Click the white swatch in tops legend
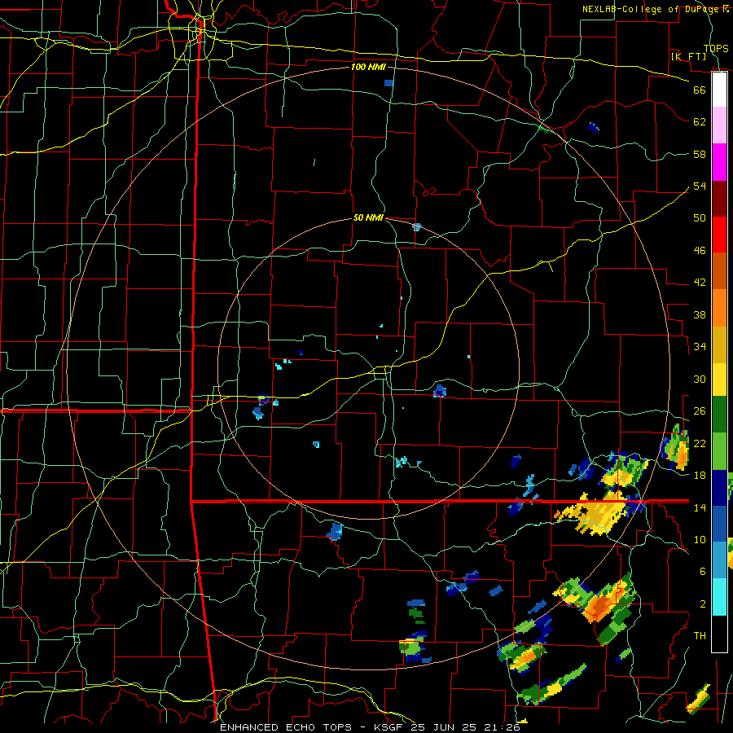 [719, 90]
